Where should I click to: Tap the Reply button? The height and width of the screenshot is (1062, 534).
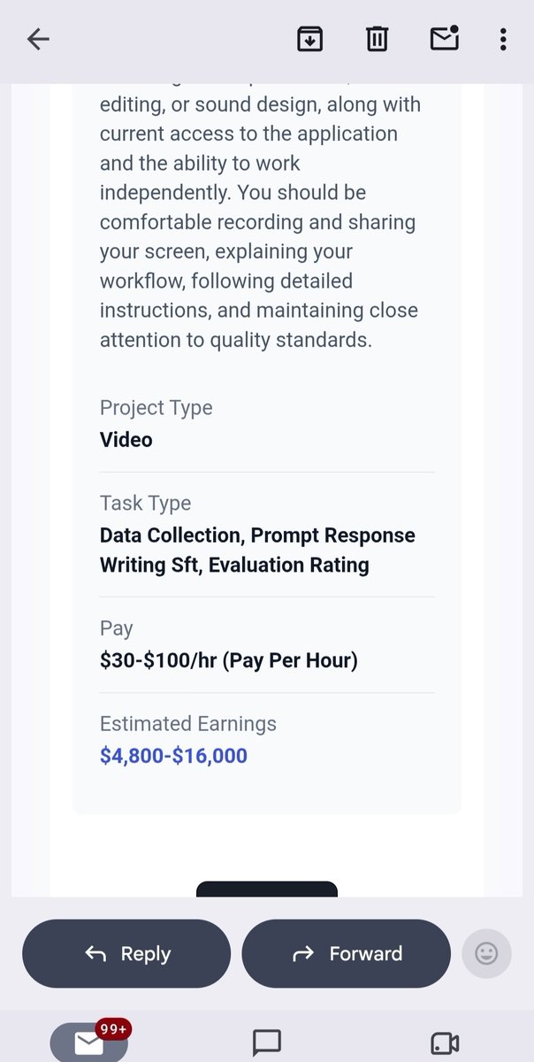126,953
